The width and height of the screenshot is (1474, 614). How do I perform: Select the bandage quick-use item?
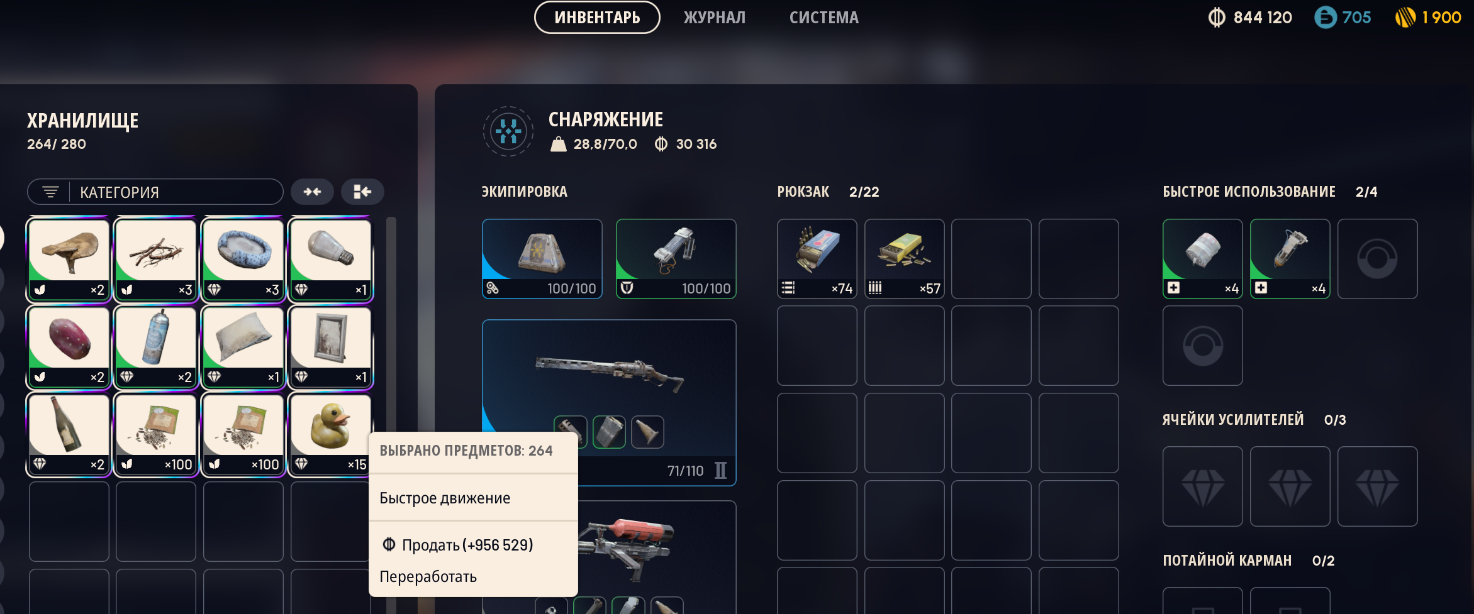(1202, 259)
